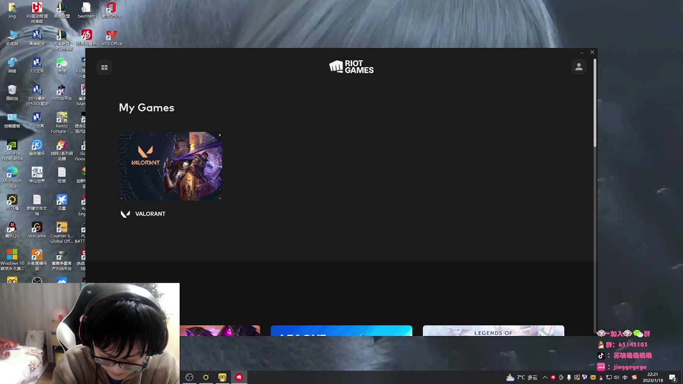
Task: Click the owl app taskbar icon
Action: point(222,377)
